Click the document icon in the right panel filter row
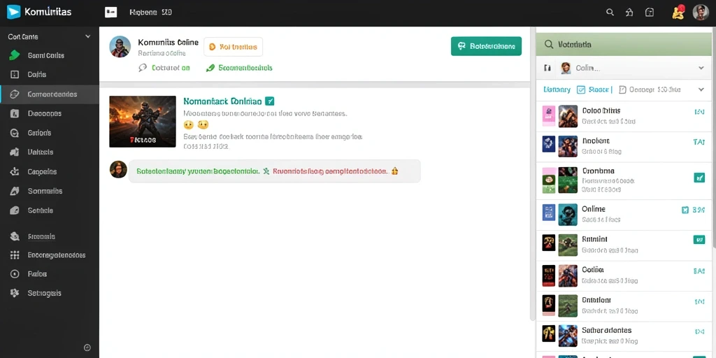 click(x=622, y=89)
